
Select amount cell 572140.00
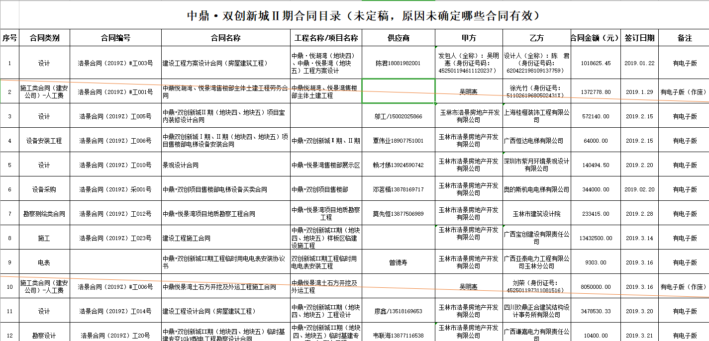coord(596,116)
